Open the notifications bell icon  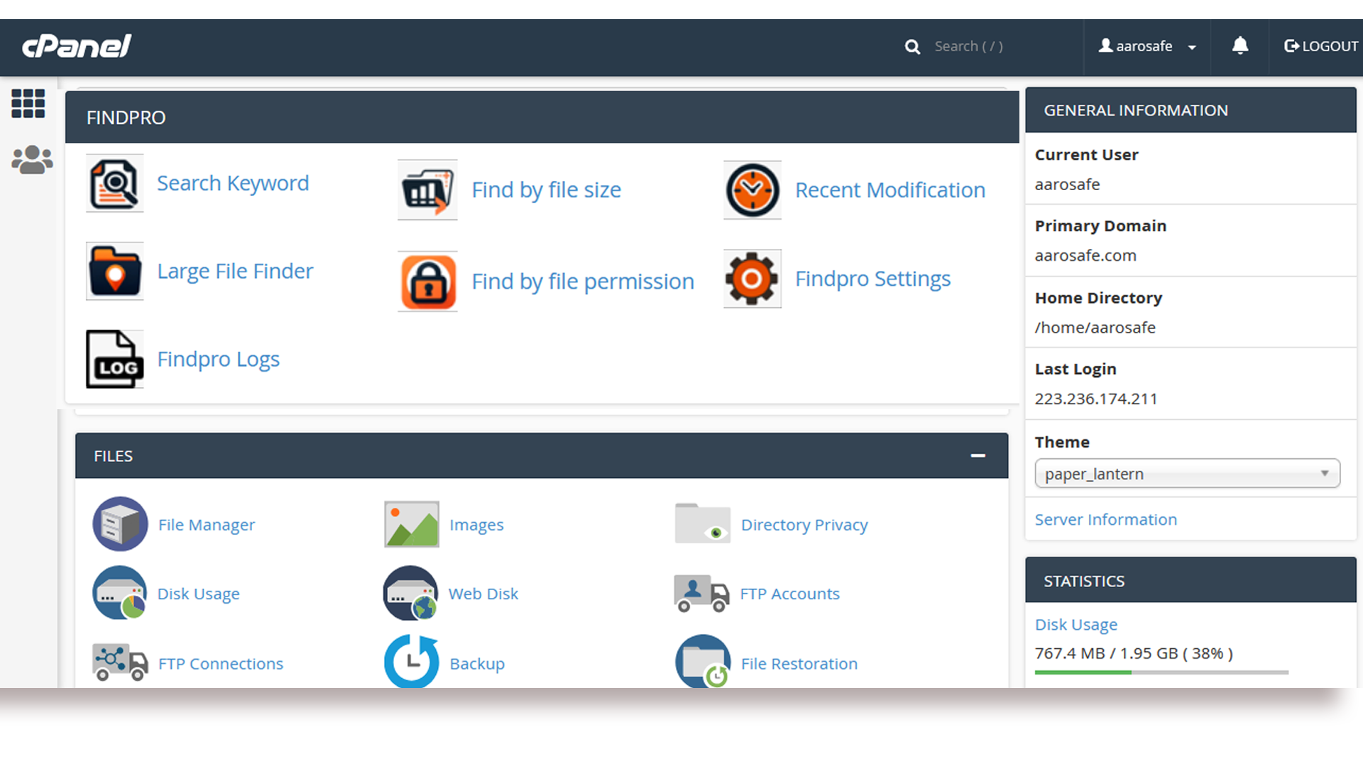[1240, 46]
